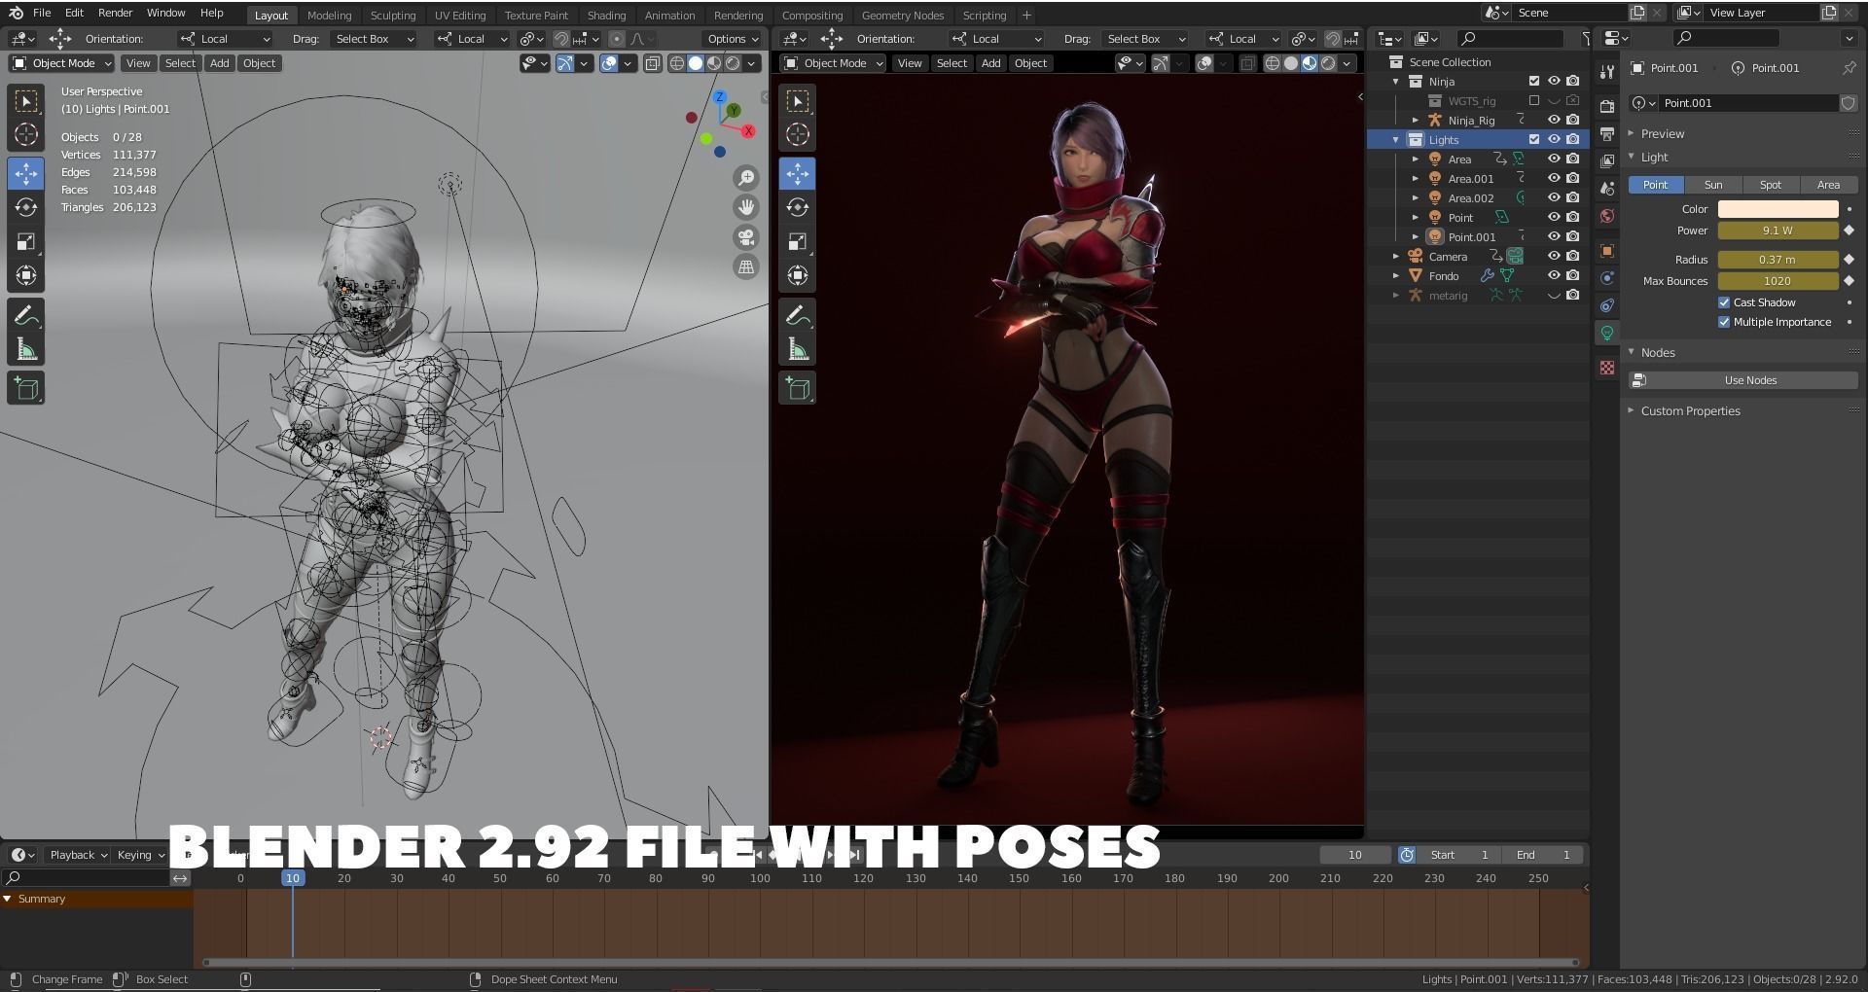
Task: Set light type to Spot
Action: point(1770,185)
